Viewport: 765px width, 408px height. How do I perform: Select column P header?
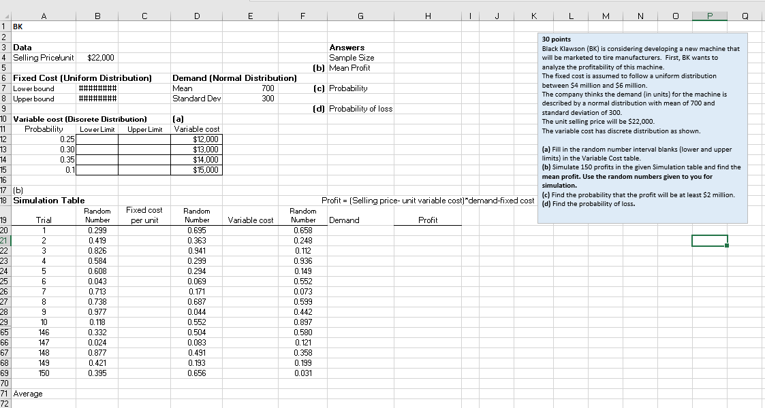click(x=709, y=16)
